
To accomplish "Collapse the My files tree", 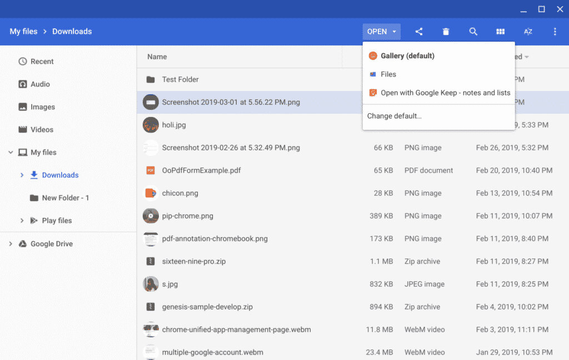I will 11,152.
